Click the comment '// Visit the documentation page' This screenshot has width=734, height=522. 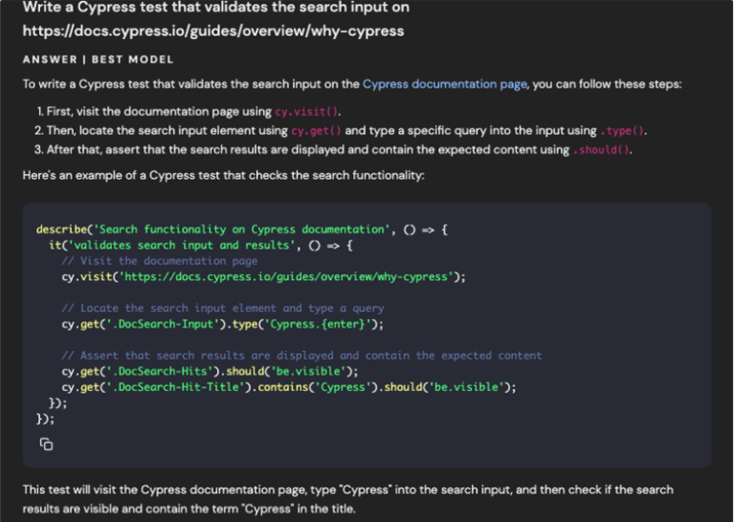coord(159,261)
